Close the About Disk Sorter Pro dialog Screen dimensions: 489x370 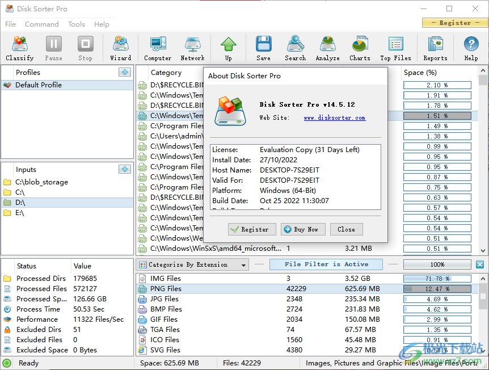click(346, 229)
